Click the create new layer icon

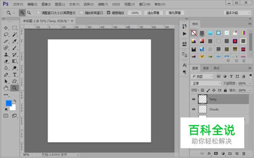click(x=237, y=153)
